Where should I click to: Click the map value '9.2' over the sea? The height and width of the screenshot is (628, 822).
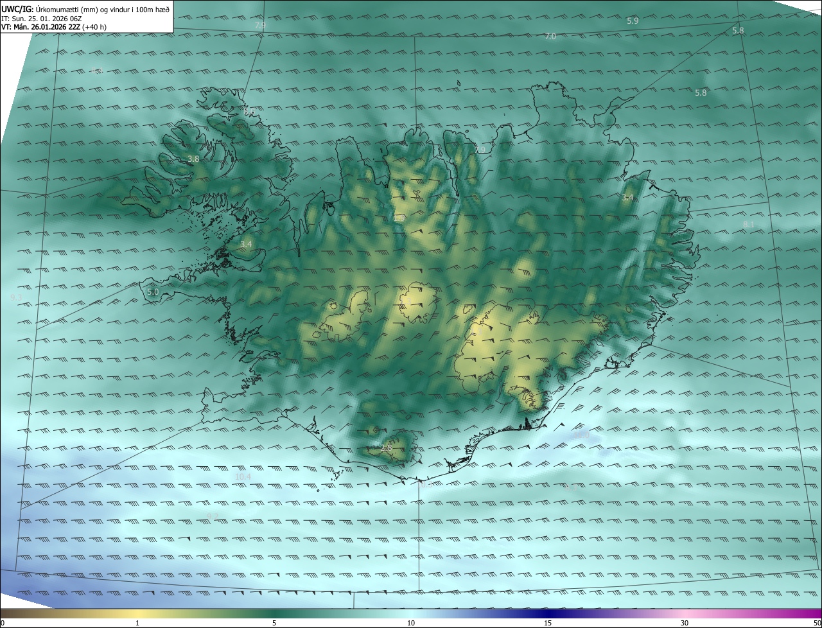(213, 516)
